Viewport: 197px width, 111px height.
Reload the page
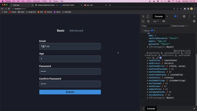(x=9, y=9)
